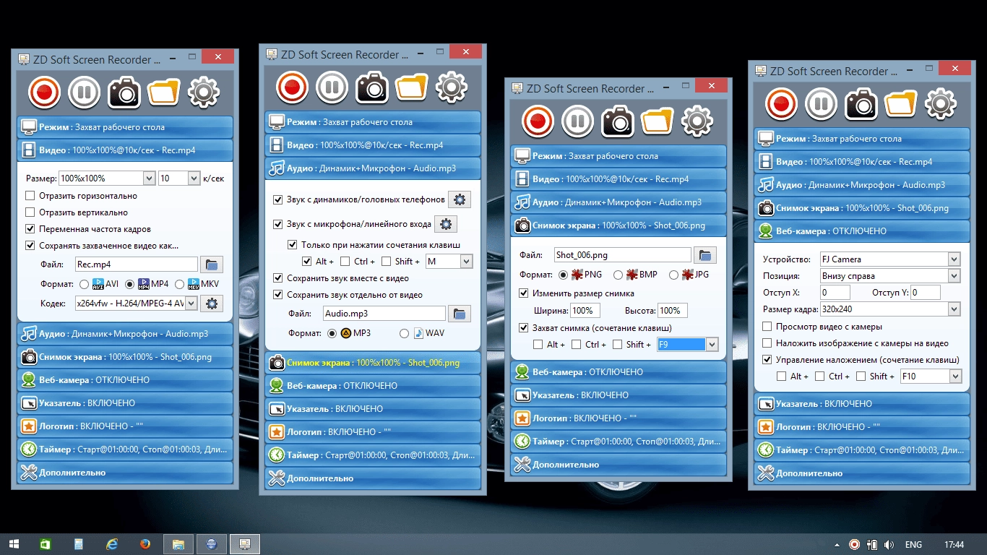Image resolution: width=987 pixels, height=555 pixels.
Task: Expand Указатель section in fourth window
Action: click(862, 404)
